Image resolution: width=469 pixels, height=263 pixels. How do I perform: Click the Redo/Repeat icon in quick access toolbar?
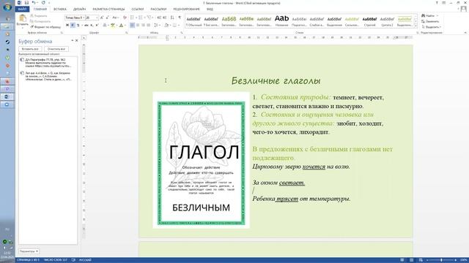tap(43, 3)
